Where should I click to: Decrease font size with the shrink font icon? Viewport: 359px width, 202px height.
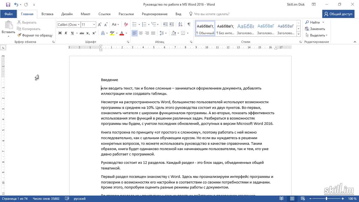click(x=106, y=25)
